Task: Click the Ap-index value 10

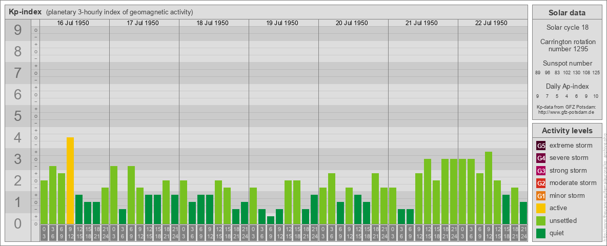Action: click(x=596, y=96)
